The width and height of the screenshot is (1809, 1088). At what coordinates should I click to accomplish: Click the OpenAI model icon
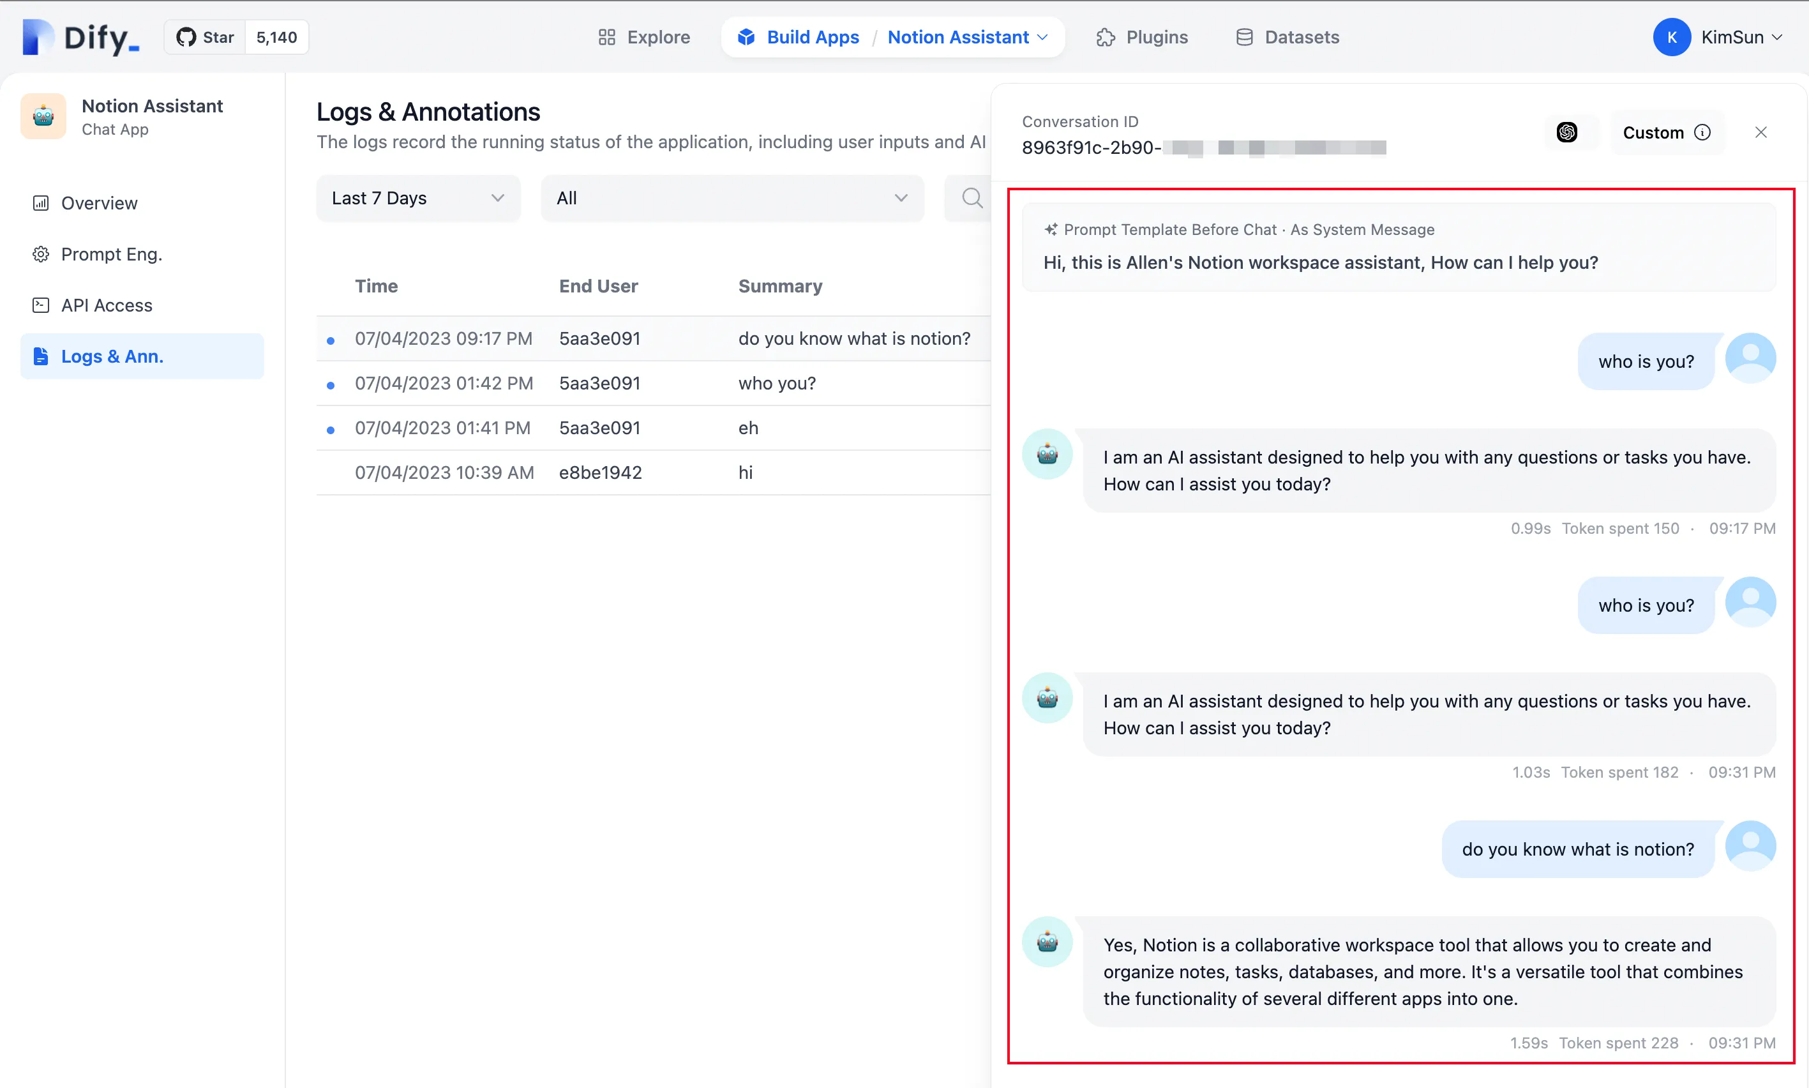1567,133
